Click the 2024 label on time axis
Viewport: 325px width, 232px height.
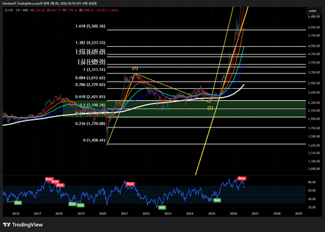click(x=190, y=214)
